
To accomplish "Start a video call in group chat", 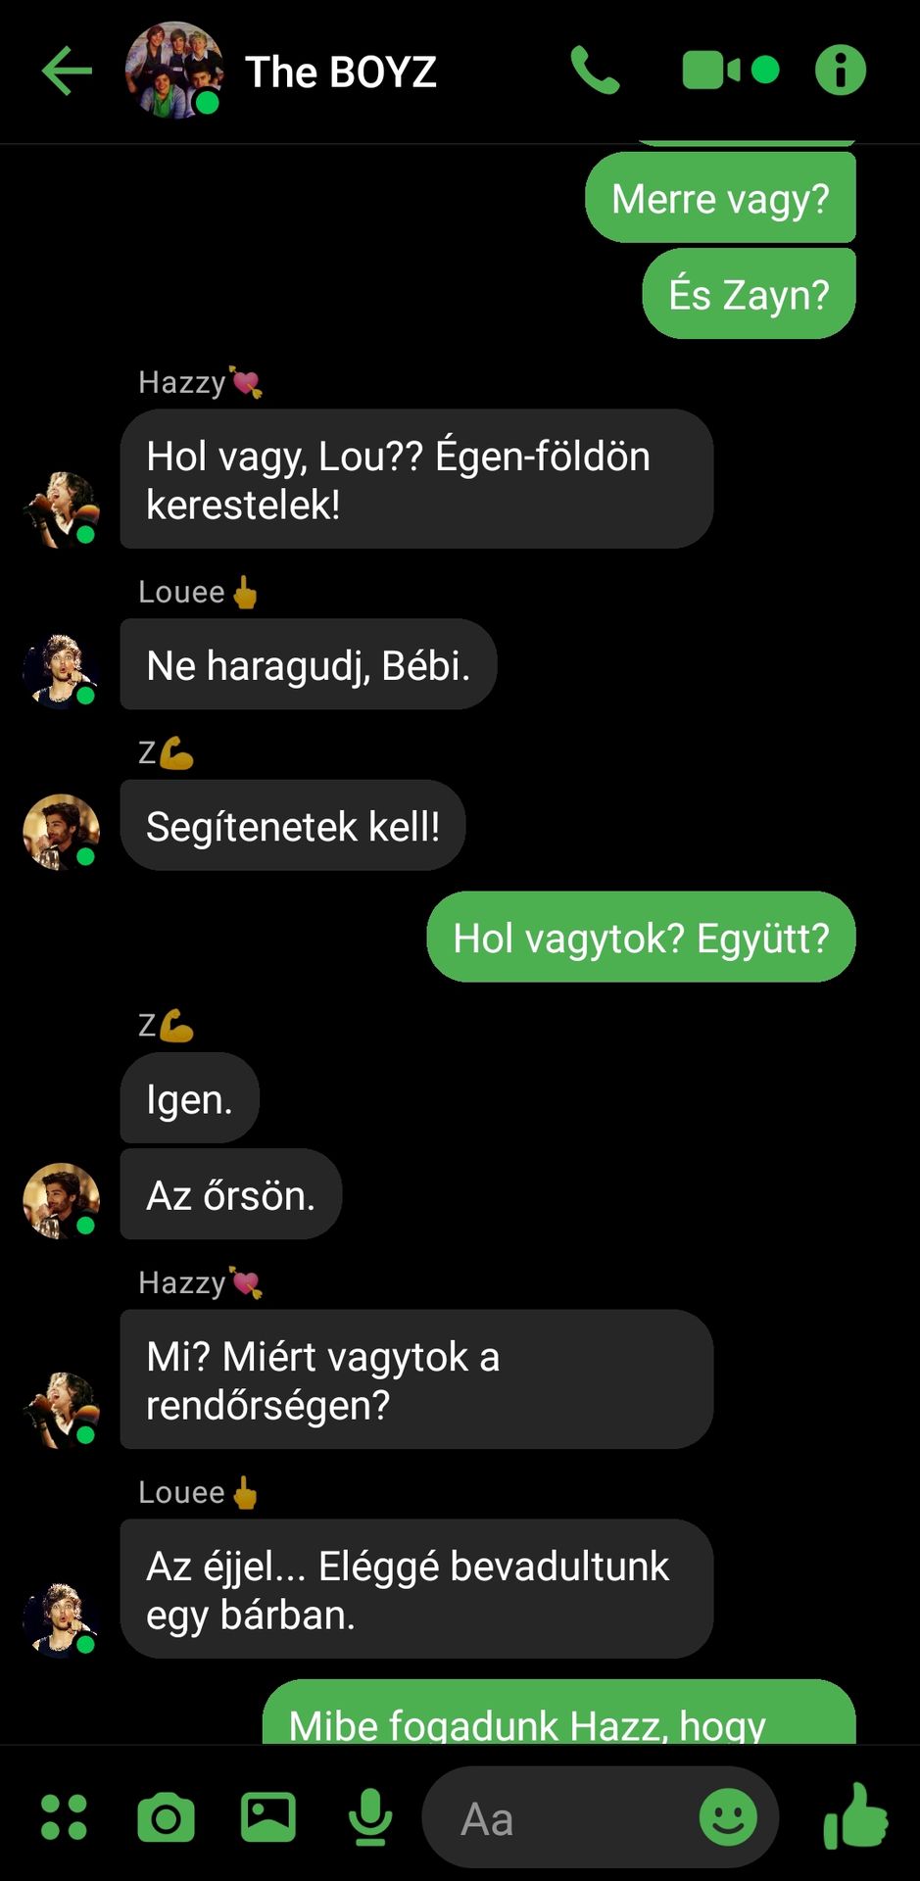I will tap(730, 71).
